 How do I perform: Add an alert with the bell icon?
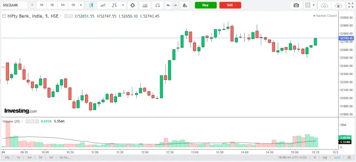click(x=185, y=5)
